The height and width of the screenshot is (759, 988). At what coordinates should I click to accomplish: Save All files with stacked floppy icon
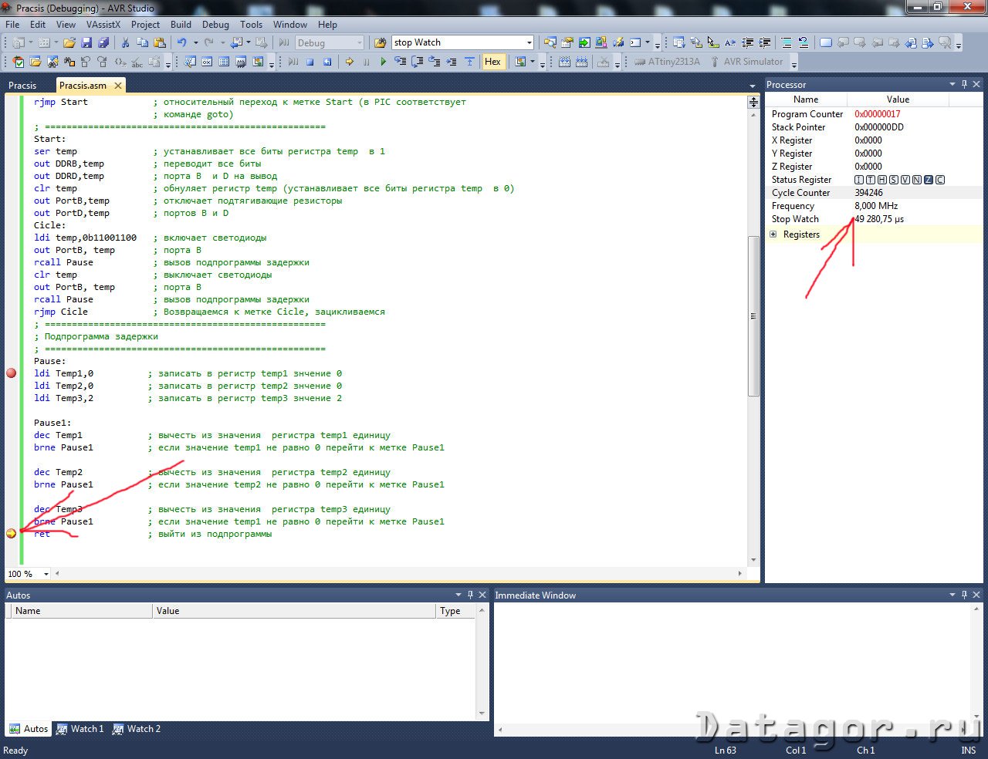(103, 42)
